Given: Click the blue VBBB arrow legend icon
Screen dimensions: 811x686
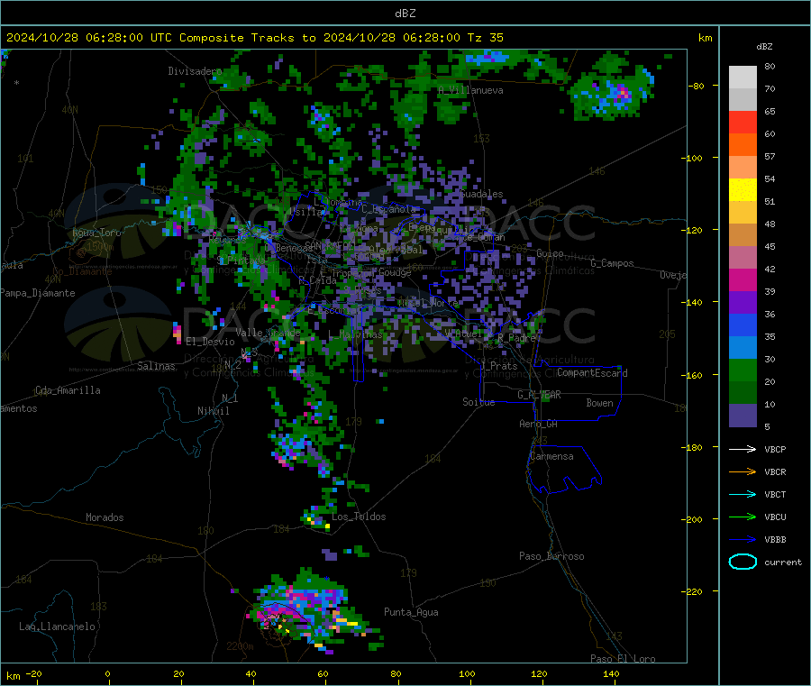Looking at the screenshot, I should (743, 540).
